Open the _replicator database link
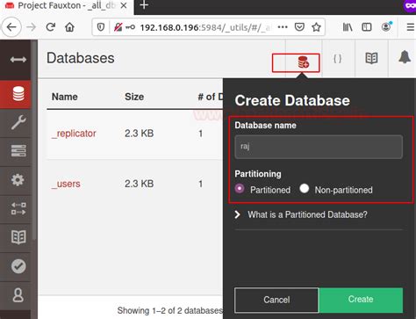 pos(74,134)
